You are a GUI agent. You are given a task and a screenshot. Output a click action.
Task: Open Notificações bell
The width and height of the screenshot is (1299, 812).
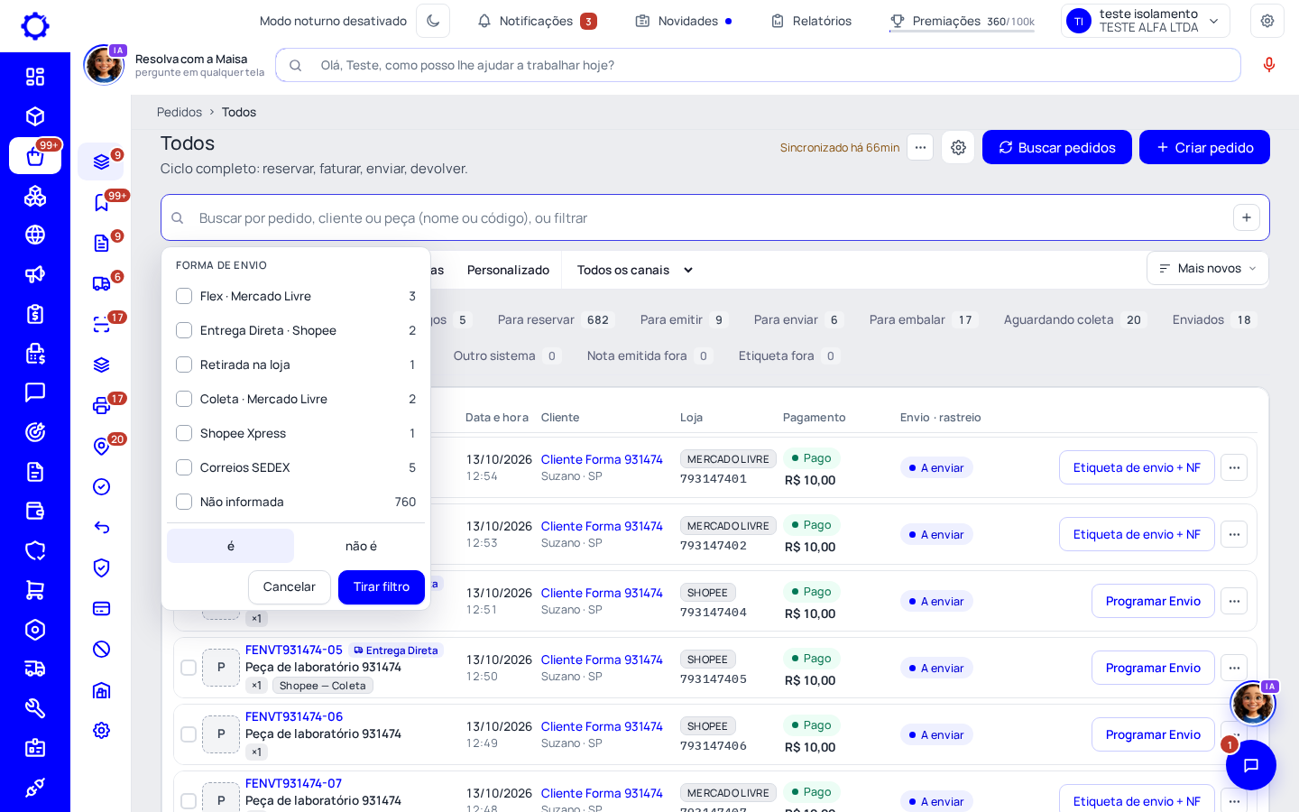pyautogui.click(x=537, y=21)
